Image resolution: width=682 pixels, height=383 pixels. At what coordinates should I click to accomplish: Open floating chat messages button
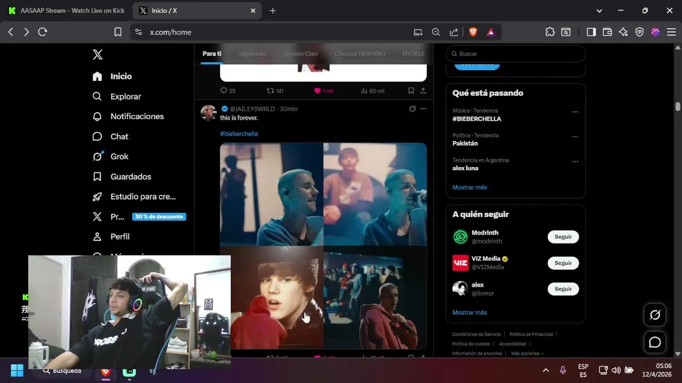tap(655, 343)
